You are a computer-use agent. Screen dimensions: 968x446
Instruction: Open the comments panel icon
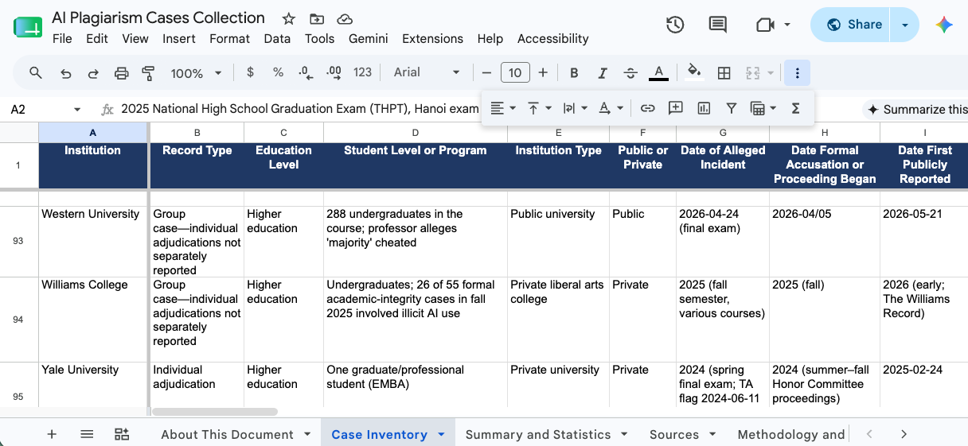718,25
